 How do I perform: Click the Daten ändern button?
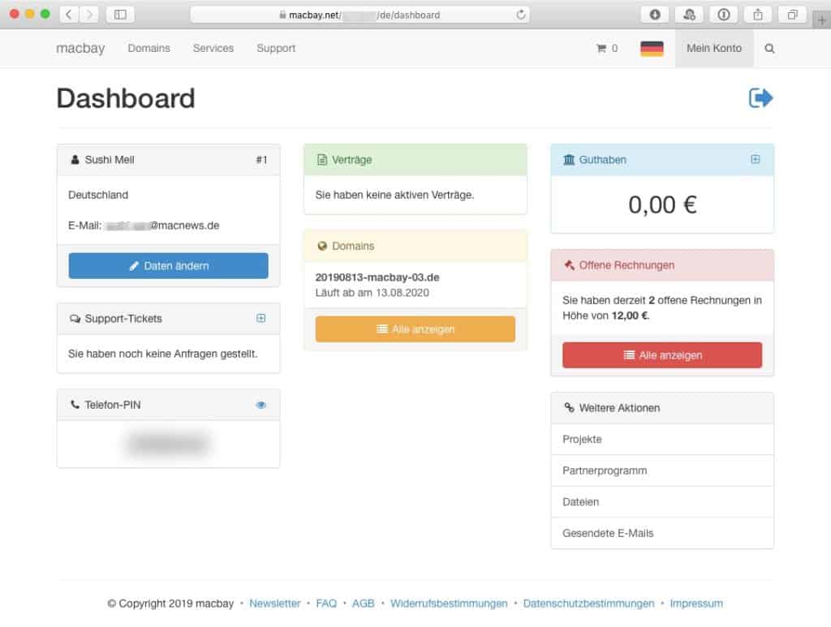[168, 265]
